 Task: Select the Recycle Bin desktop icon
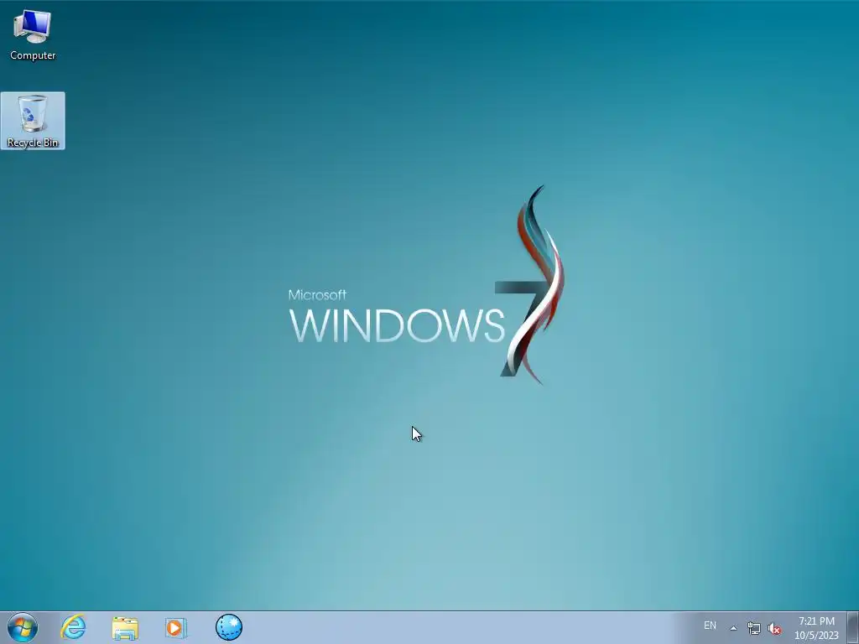[x=33, y=121]
